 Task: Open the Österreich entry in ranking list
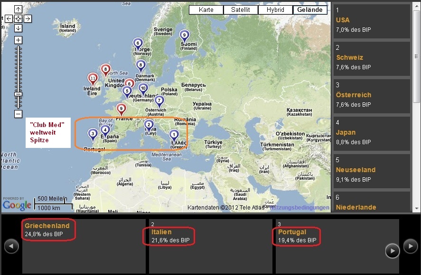(372, 96)
